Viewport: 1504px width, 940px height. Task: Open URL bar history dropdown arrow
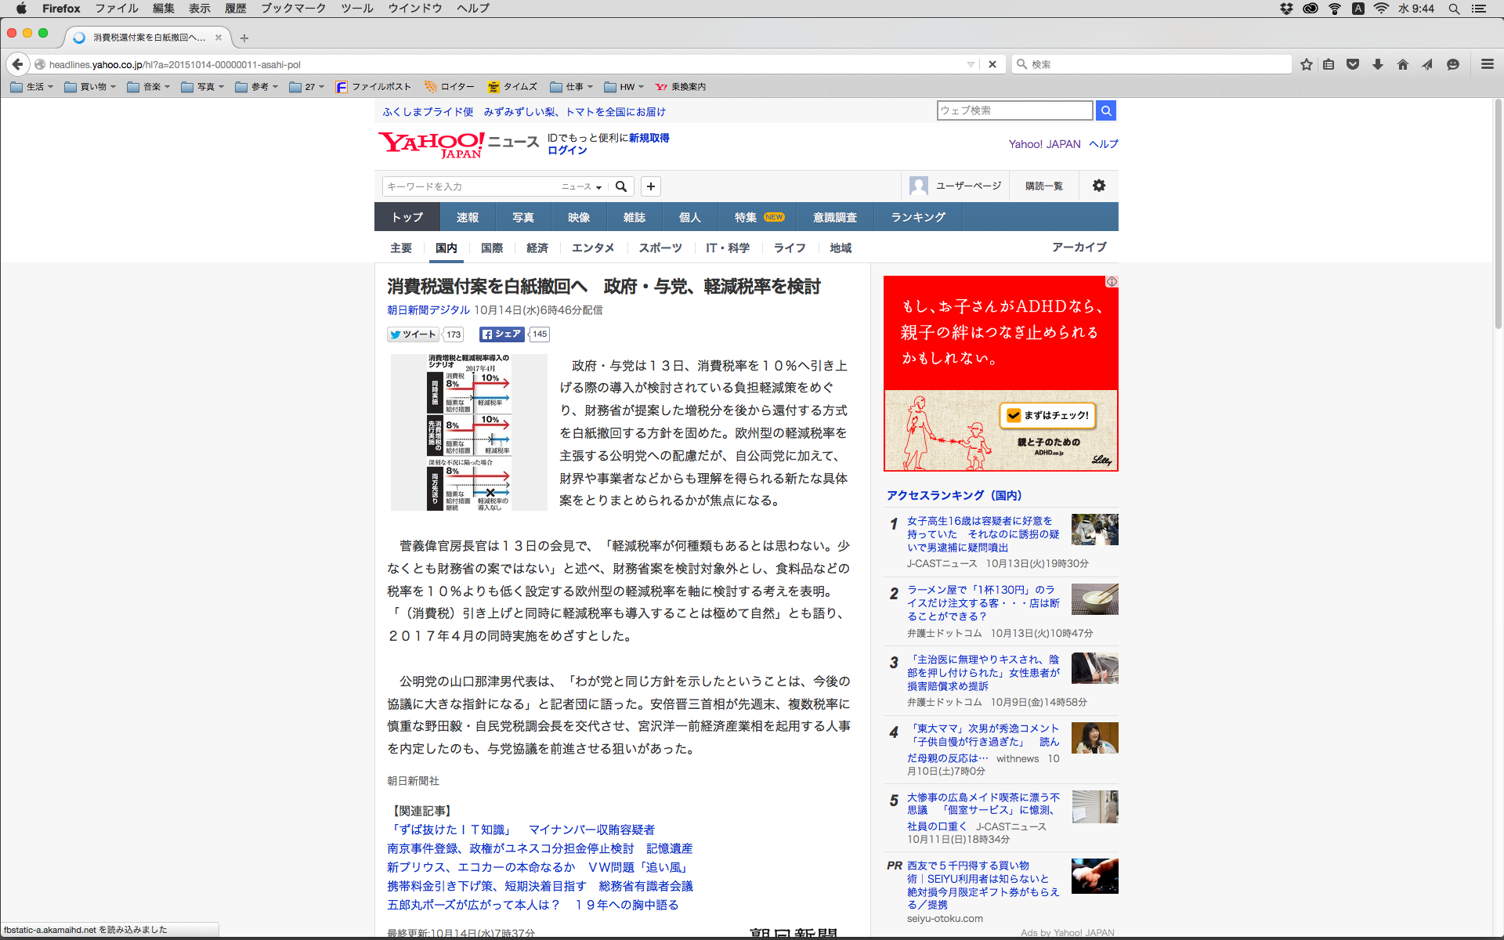pyautogui.click(x=971, y=64)
